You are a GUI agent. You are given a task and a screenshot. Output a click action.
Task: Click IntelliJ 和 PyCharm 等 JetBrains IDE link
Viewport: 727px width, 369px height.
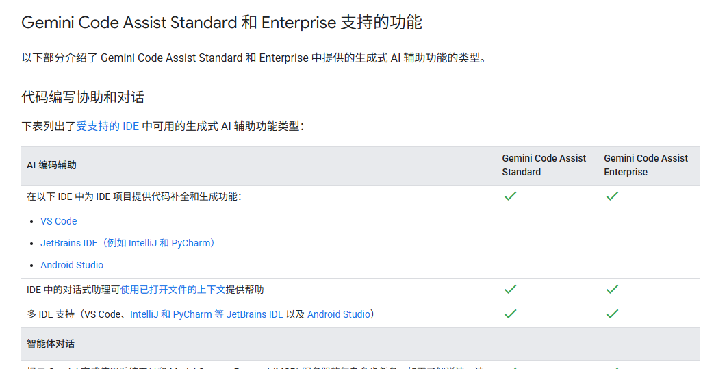[207, 314]
